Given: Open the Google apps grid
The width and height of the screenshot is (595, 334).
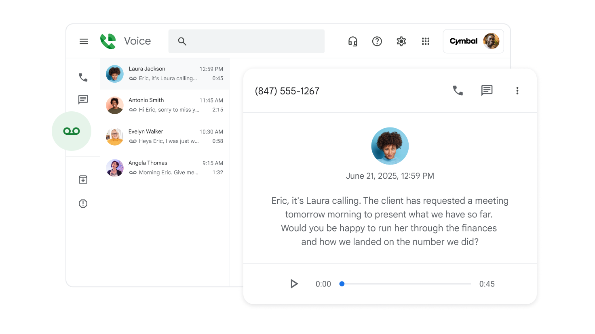Looking at the screenshot, I should [x=425, y=41].
